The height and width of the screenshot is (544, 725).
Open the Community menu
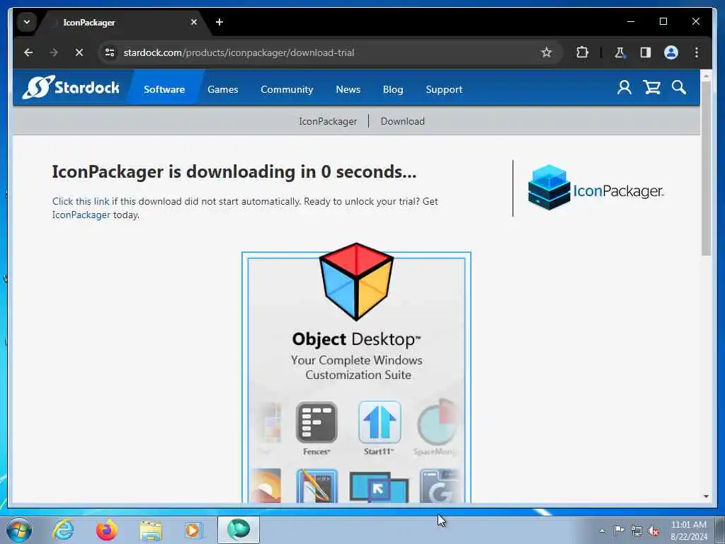287,89
